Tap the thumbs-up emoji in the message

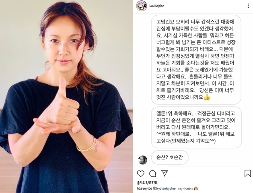(x=207, y=98)
